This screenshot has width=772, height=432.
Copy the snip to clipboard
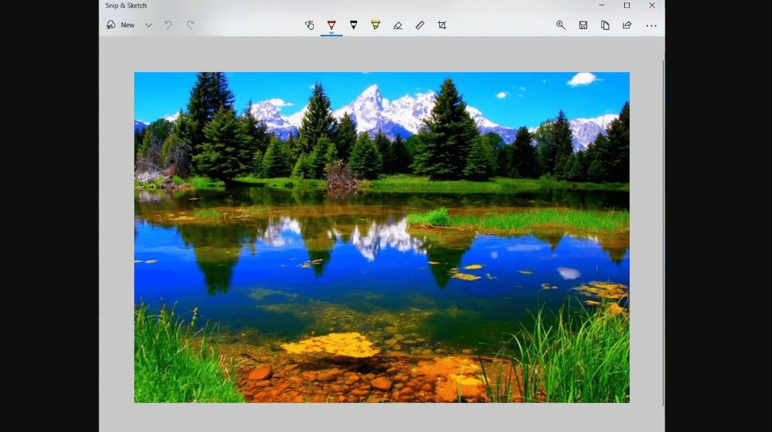coord(605,25)
